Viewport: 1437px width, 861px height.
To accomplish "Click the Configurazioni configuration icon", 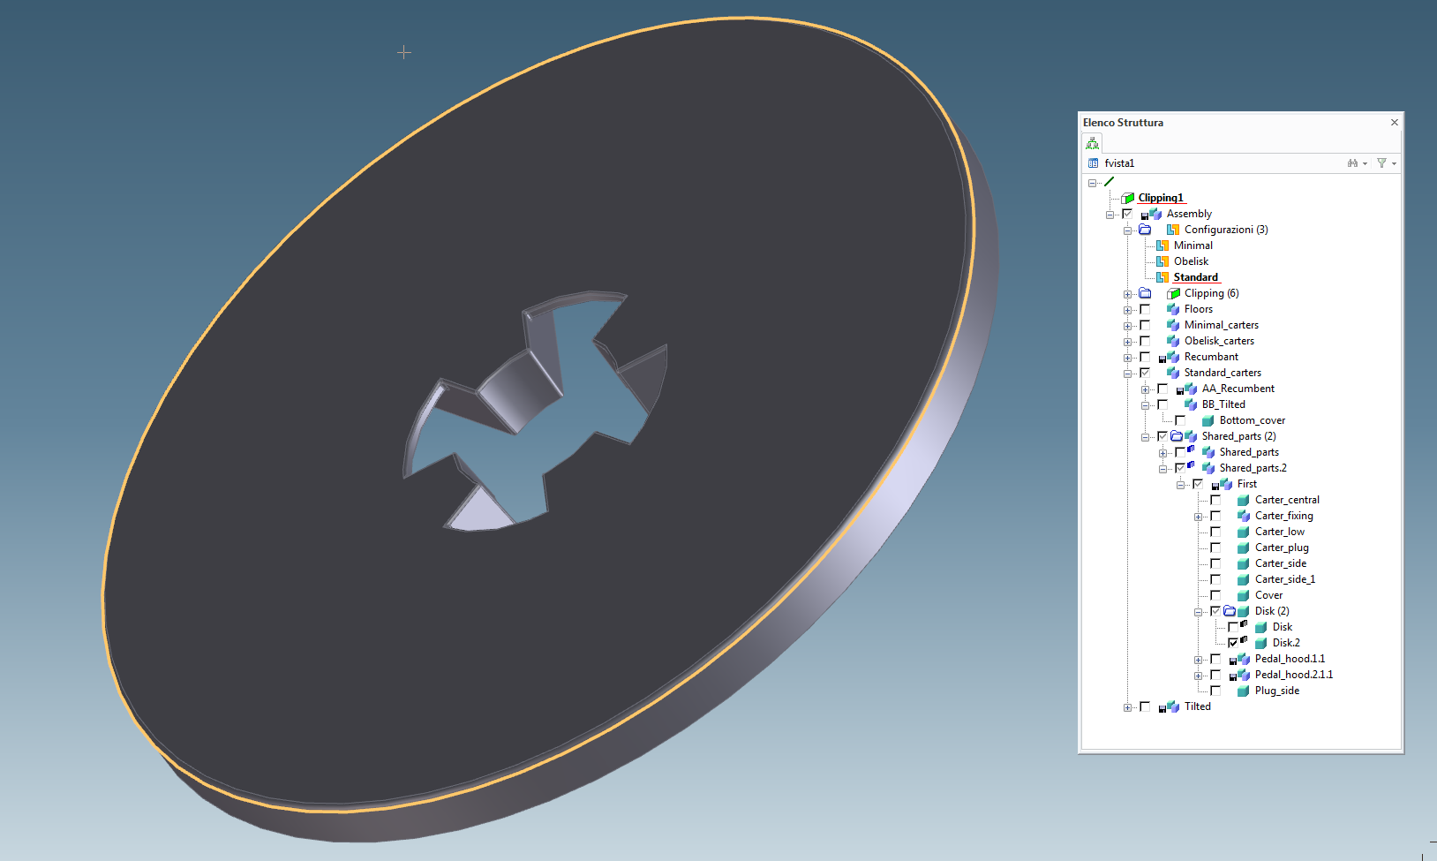I will 1173,230.
